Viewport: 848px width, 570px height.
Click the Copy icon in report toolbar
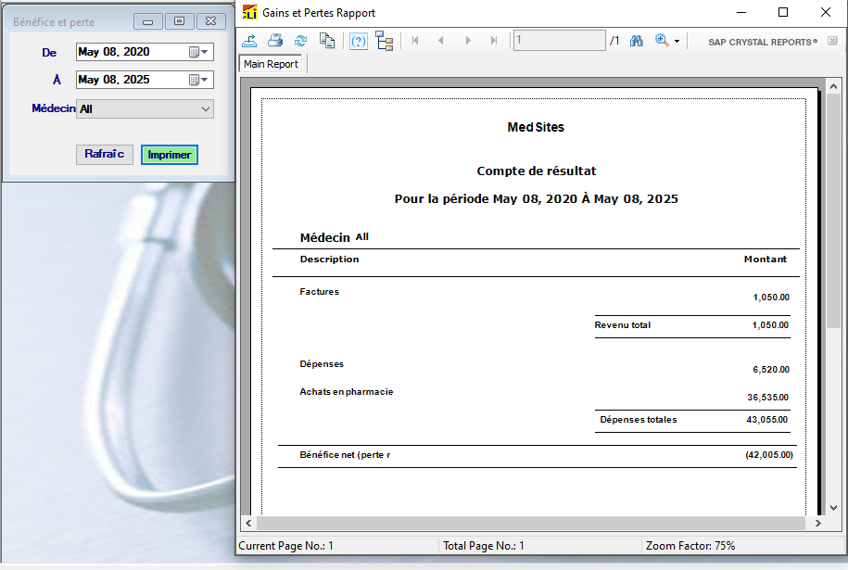(x=327, y=41)
